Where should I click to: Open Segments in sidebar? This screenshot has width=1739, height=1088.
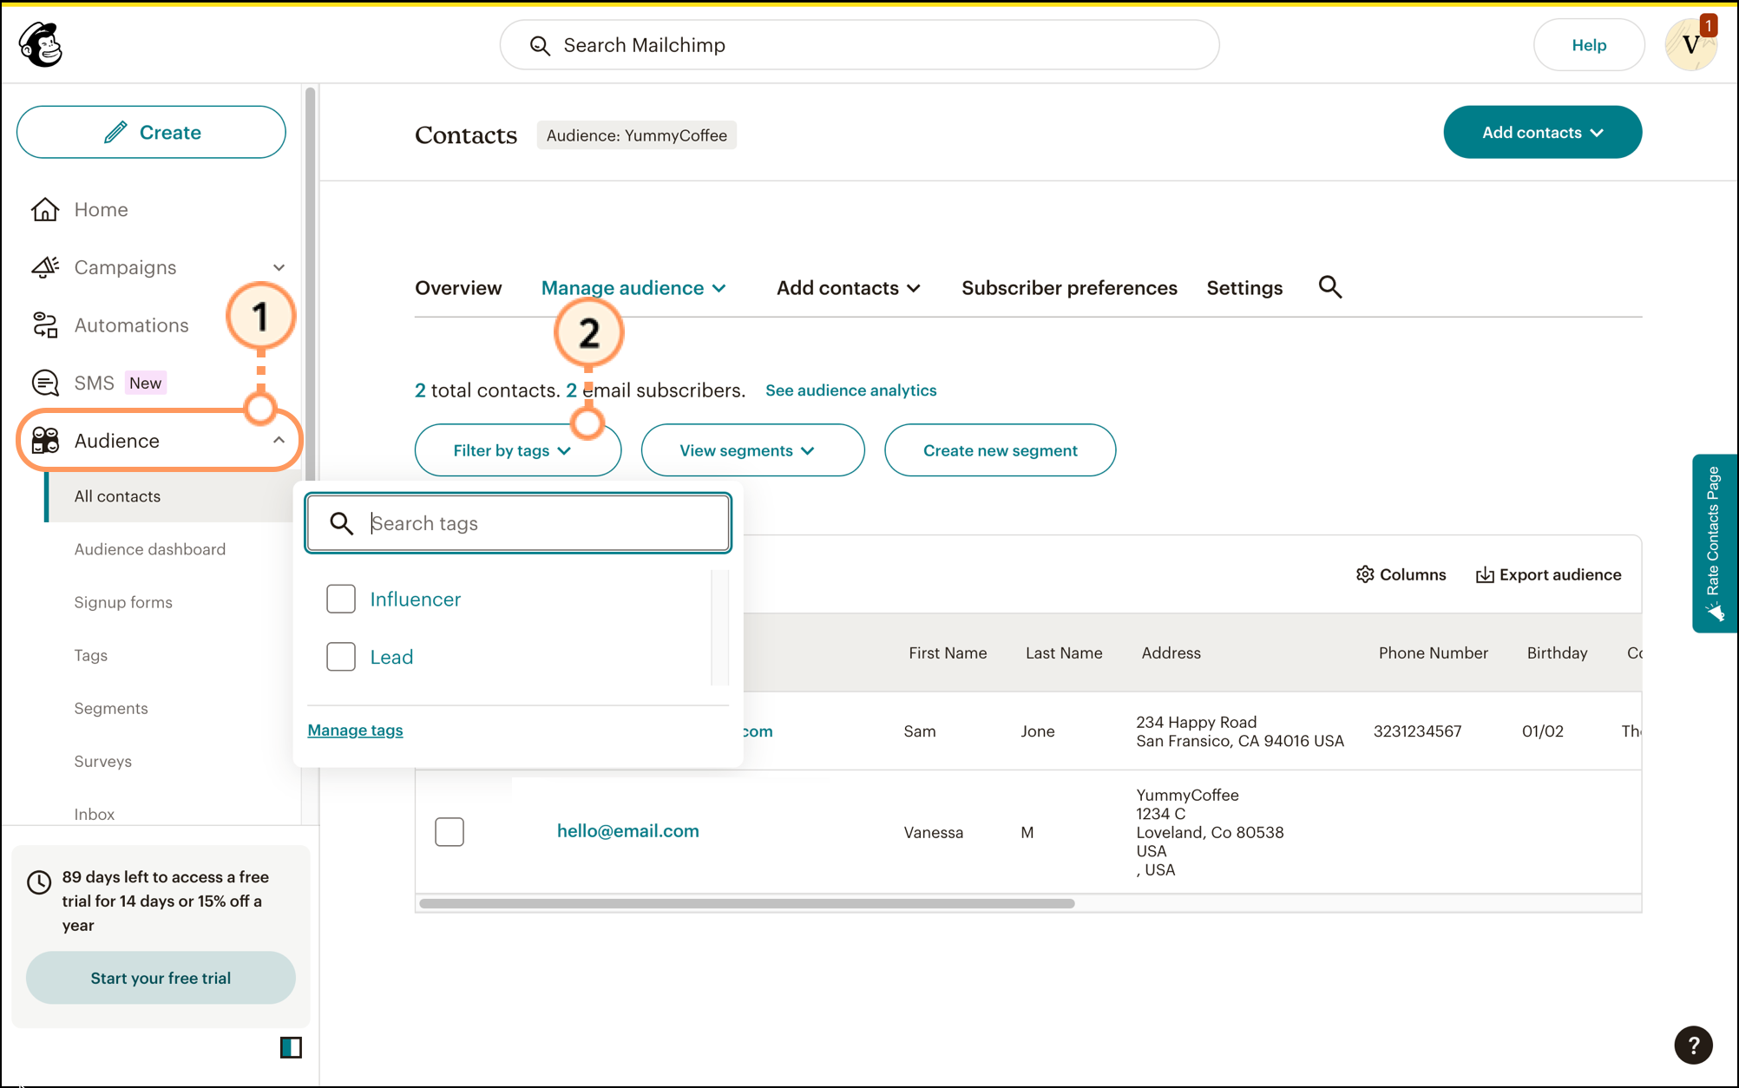click(x=110, y=708)
